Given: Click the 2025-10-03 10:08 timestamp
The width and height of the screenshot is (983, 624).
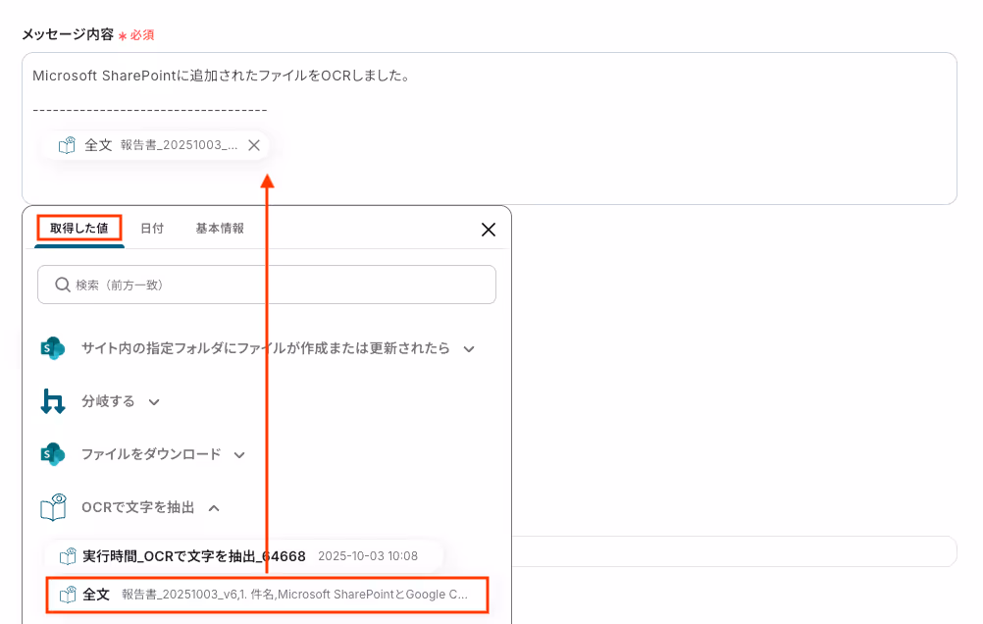Looking at the screenshot, I should click(368, 556).
